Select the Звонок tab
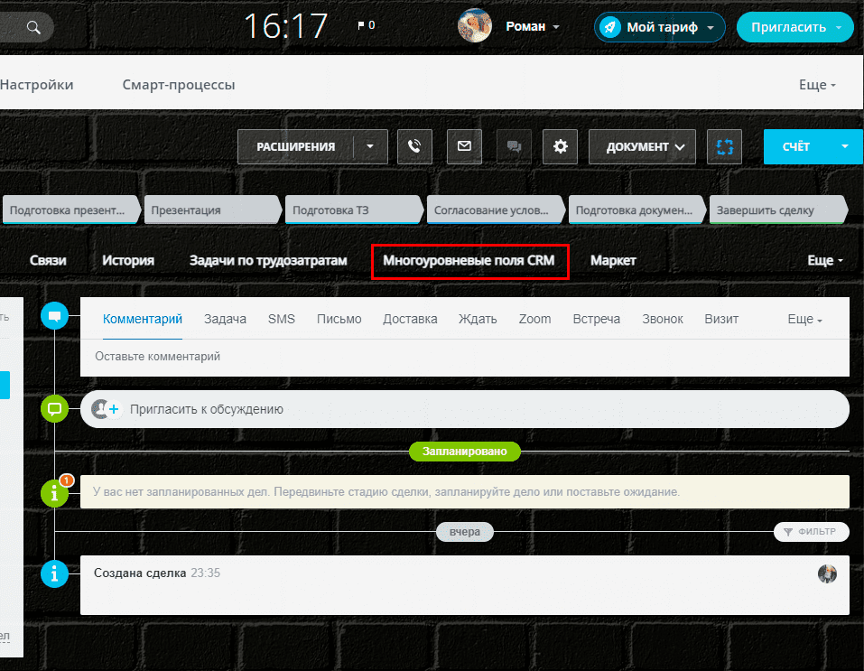 click(x=663, y=319)
